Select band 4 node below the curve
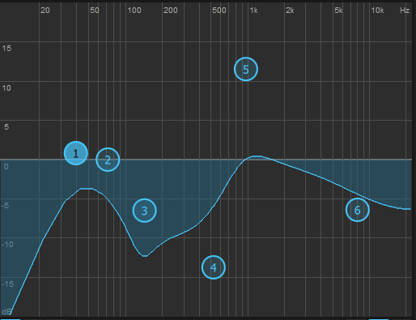Screen dimensions: 416x320 [214, 267]
